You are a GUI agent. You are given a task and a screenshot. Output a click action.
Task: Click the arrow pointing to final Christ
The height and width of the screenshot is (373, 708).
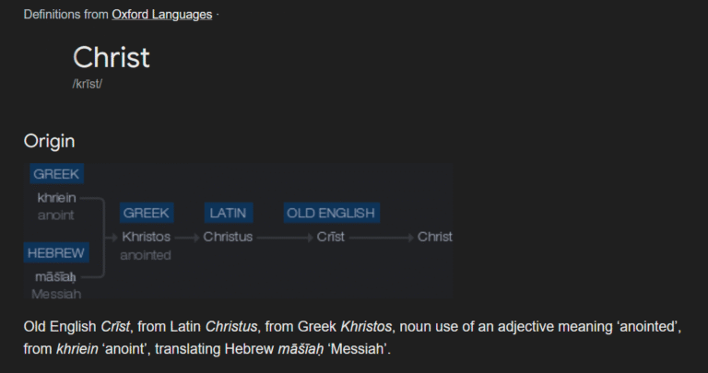[x=382, y=238]
